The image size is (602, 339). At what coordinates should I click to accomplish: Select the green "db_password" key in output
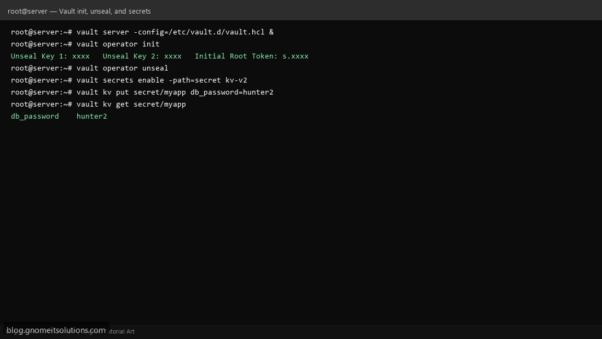click(x=35, y=116)
